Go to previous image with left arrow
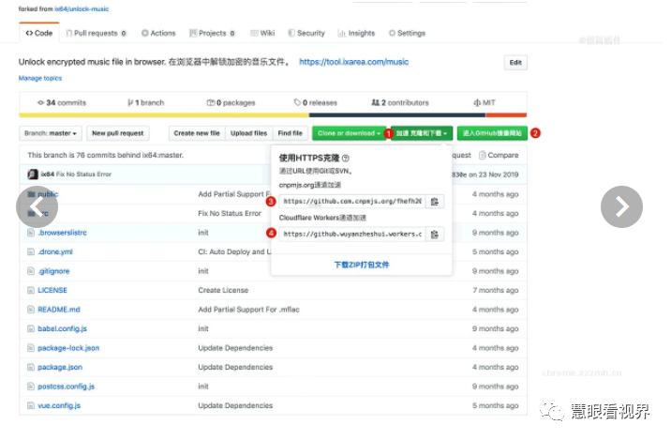The height and width of the screenshot is (440, 671). pyautogui.click(x=38, y=207)
